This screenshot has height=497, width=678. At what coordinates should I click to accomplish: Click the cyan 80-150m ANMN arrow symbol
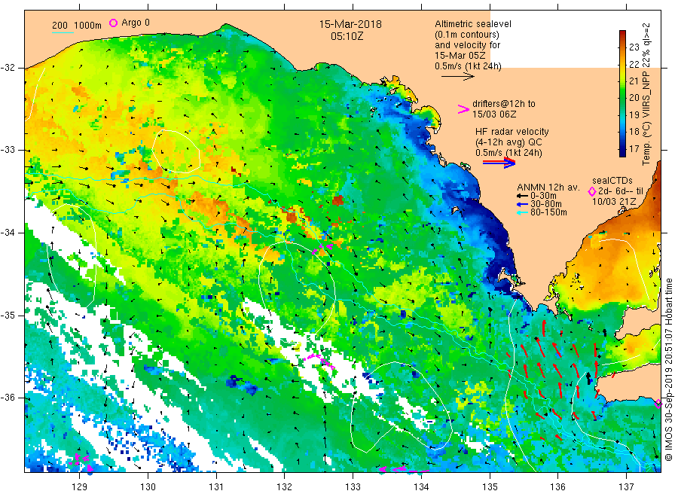(522, 212)
